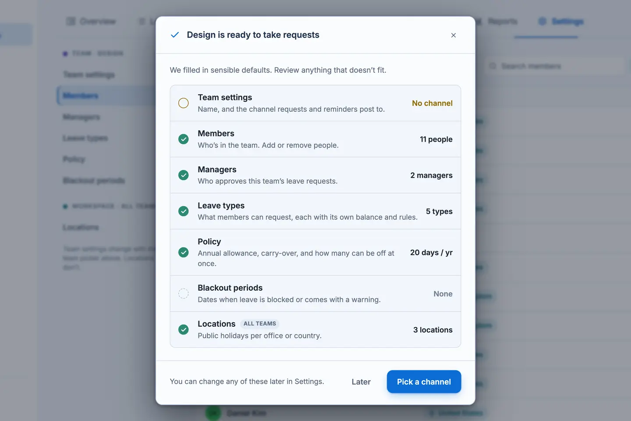Click the empty circle icon beside Team settings

click(x=184, y=103)
